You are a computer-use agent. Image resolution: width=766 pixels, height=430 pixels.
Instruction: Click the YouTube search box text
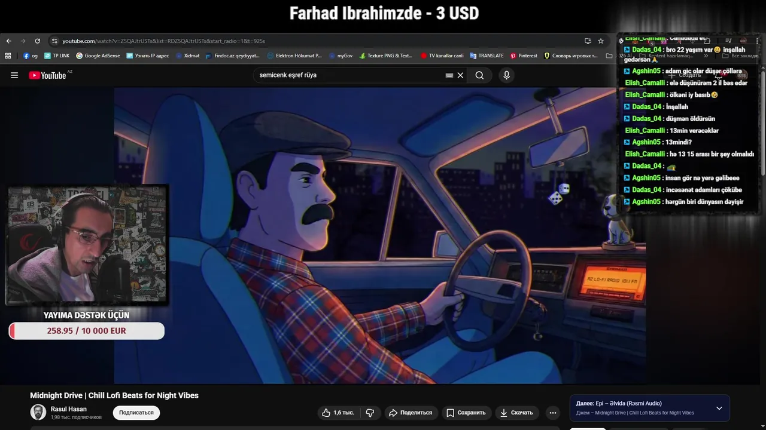tap(288, 75)
